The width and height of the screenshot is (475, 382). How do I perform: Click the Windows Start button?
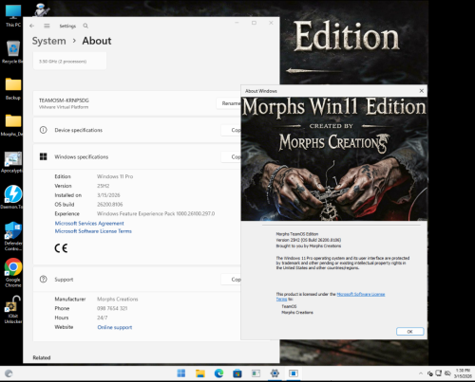[x=181, y=373]
